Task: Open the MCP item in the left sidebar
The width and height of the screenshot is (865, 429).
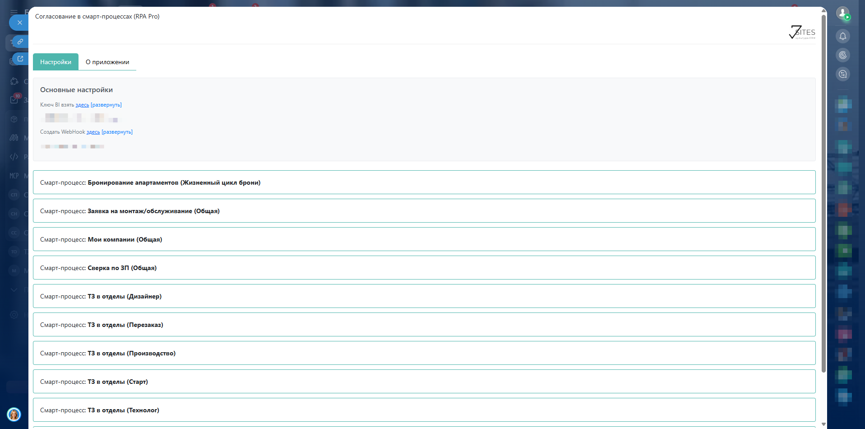Action: 14,176
